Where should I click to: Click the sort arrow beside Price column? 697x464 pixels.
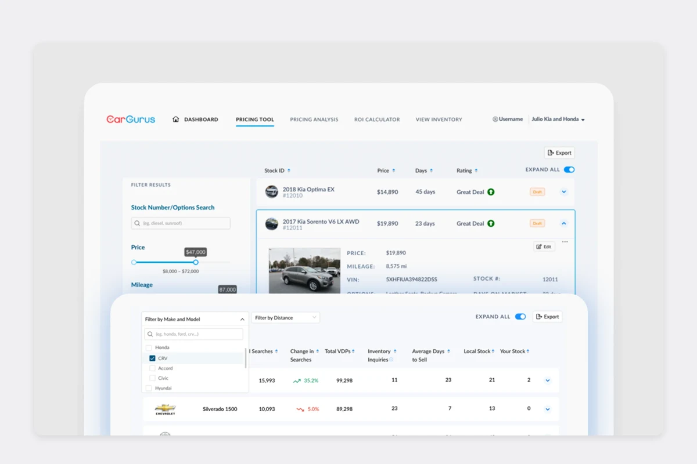coord(393,171)
